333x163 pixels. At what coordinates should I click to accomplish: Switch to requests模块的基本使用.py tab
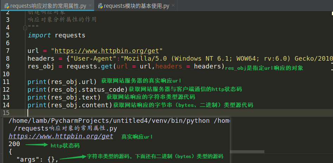(136, 6)
